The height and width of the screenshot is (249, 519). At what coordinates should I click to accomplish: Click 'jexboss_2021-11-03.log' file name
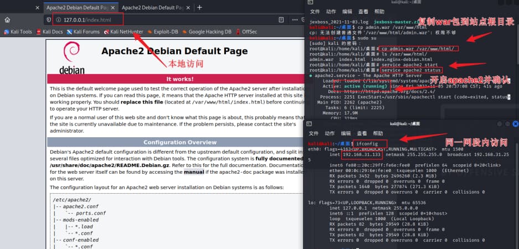(x=338, y=22)
